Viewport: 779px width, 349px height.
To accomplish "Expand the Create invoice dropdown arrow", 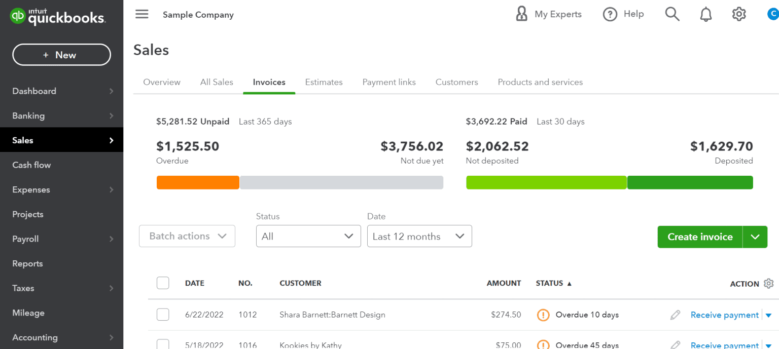I will [755, 237].
